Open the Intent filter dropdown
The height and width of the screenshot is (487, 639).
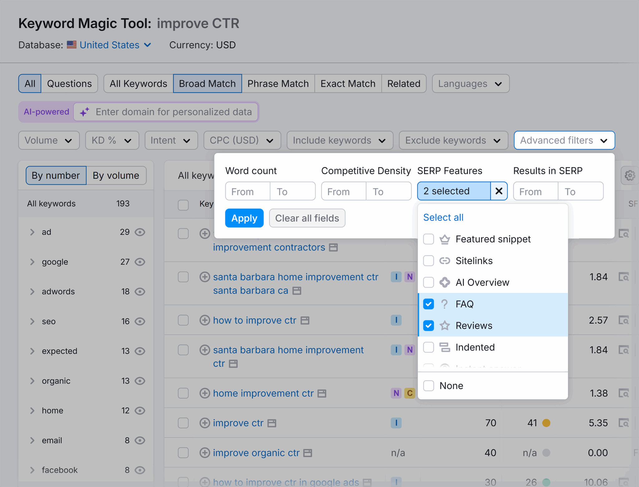tap(171, 140)
